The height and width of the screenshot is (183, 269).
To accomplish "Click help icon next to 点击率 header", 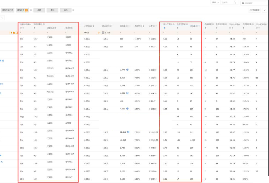I will pos(141,26).
